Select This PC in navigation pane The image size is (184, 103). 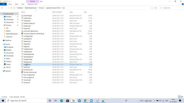7,44
